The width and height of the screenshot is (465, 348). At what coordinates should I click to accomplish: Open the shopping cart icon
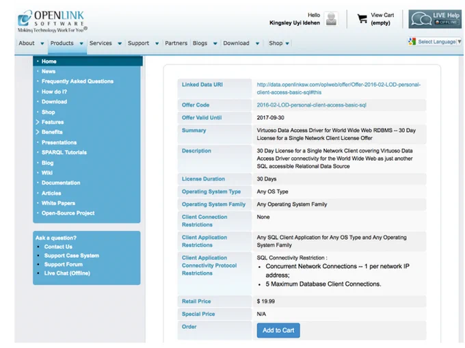pos(362,18)
